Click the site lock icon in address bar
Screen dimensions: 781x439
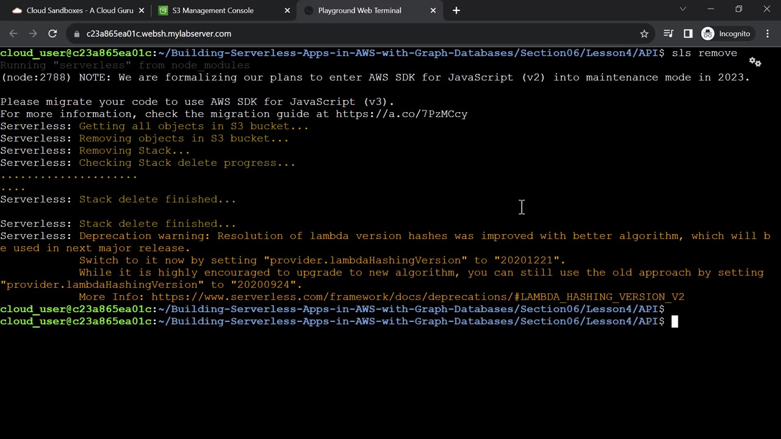click(76, 34)
